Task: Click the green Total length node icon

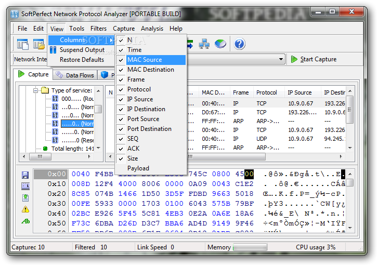Action: 45,149
